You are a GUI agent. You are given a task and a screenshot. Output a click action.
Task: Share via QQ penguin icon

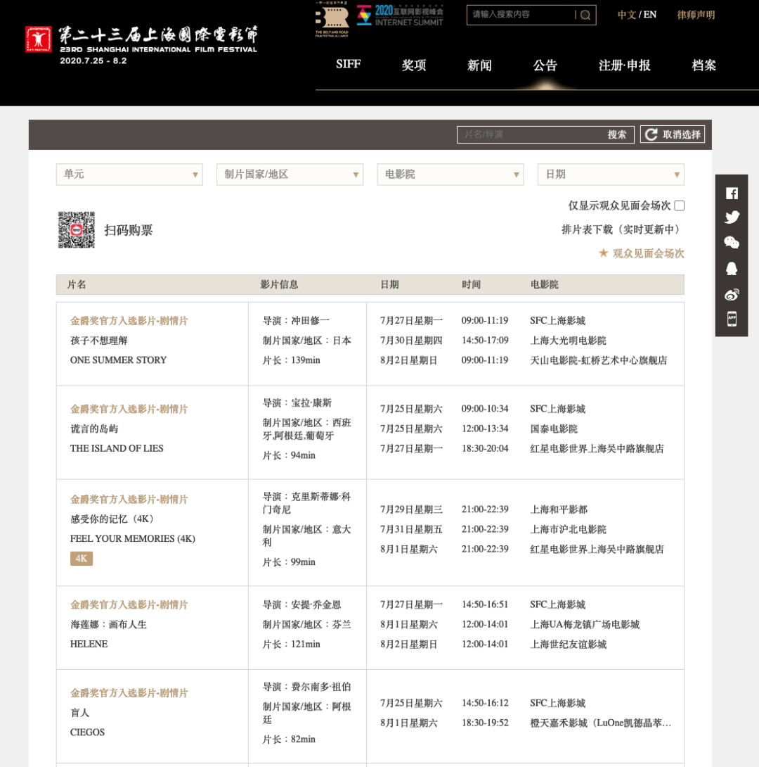[x=731, y=268]
